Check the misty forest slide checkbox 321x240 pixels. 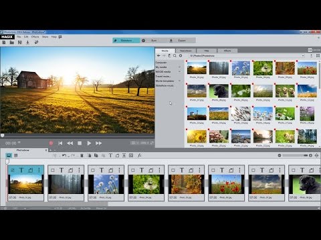click(x=53, y=171)
